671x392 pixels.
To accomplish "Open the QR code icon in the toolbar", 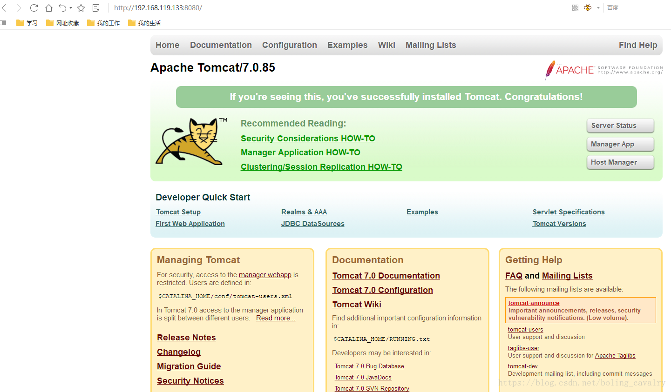I will 575,8.
